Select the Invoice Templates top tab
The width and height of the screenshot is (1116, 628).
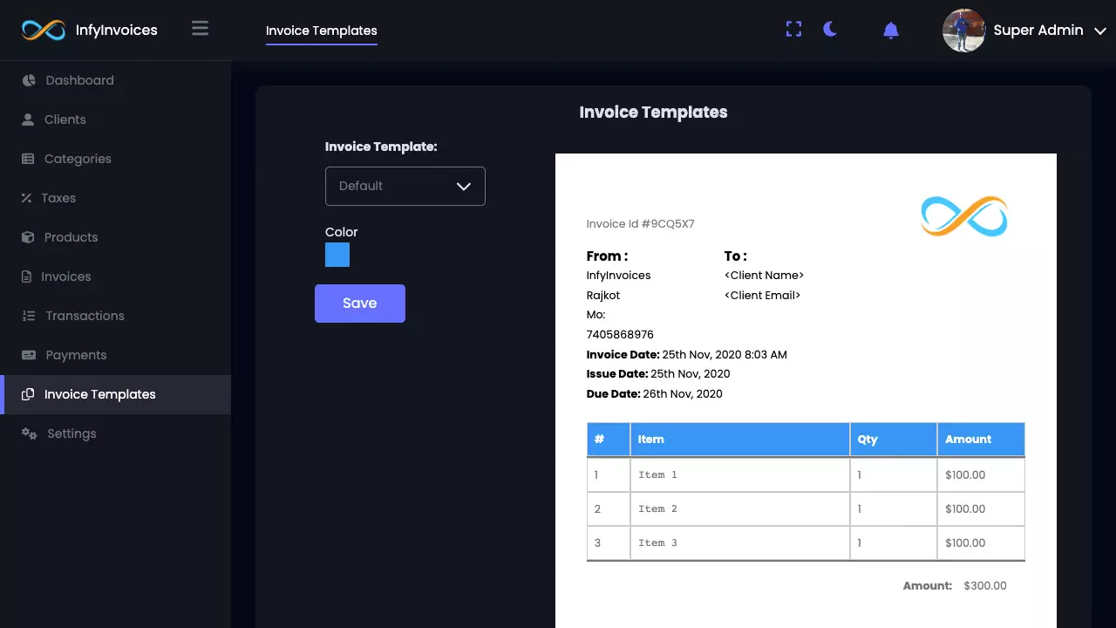(322, 31)
